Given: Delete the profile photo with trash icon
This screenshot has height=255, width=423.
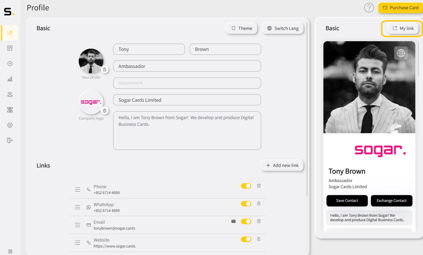Looking at the screenshot, I should (x=104, y=70).
